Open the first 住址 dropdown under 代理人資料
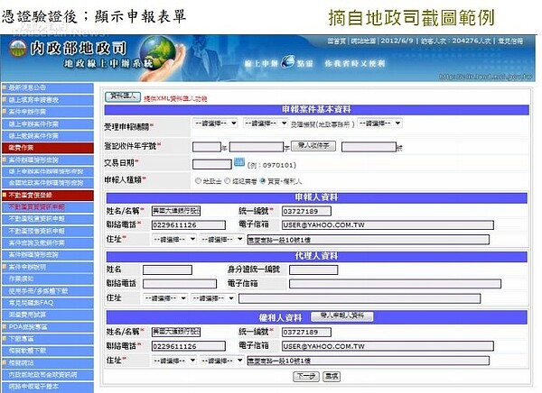The width and height of the screenshot is (542, 393). click(165, 297)
